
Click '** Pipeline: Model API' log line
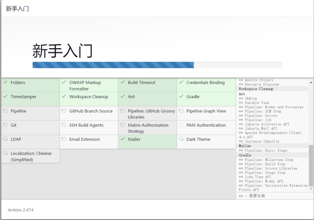[261, 181]
